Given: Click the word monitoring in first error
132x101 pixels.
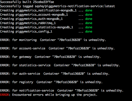Looking at the screenshot, I should point(28,40).
